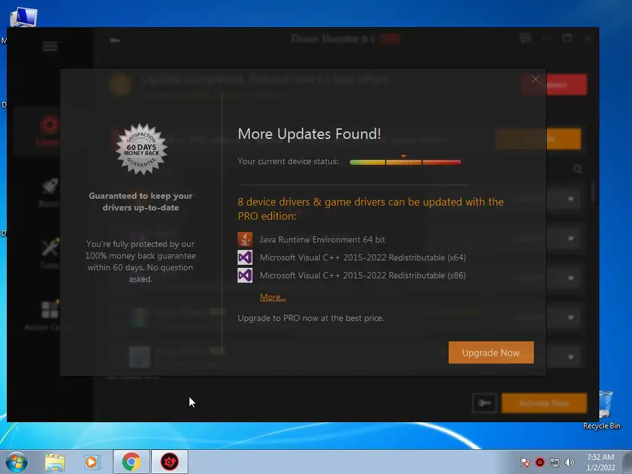Image resolution: width=632 pixels, height=474 pixels.
Task: Click the license key icon button
Action: click(x=484, y=403)
